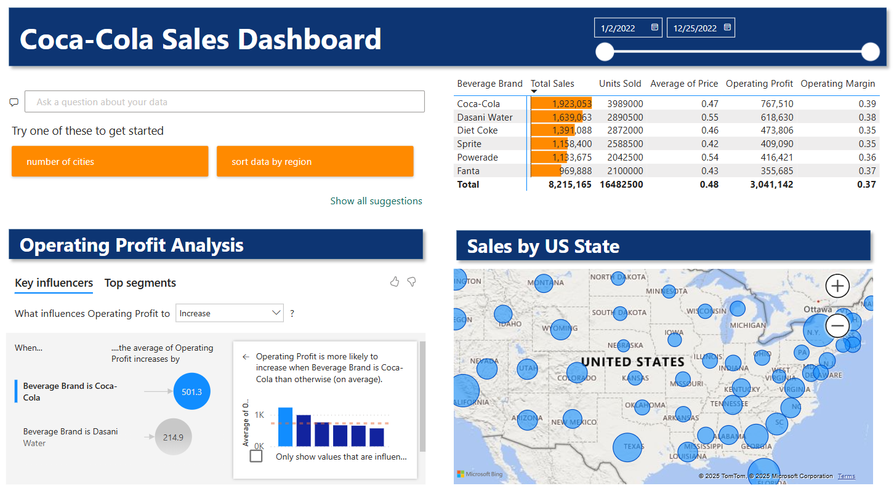
Task: Sort by Total Sales column header
Action: click(x=552, y=84)
